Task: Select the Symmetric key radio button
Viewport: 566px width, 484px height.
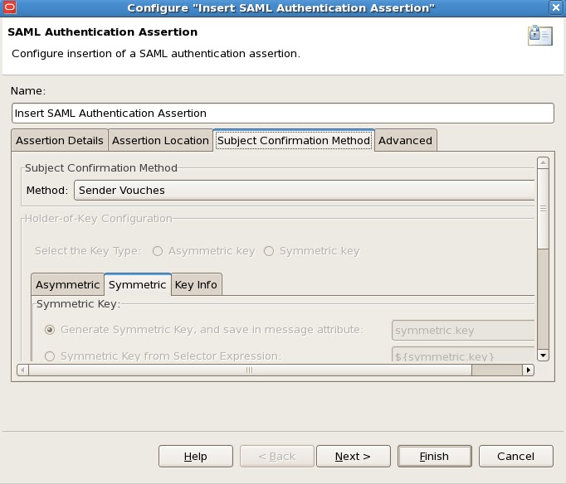Action: (269, 251)
